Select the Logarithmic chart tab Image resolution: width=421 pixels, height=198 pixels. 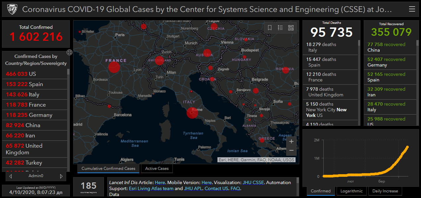pyautogui.click(x=352, y=191)
